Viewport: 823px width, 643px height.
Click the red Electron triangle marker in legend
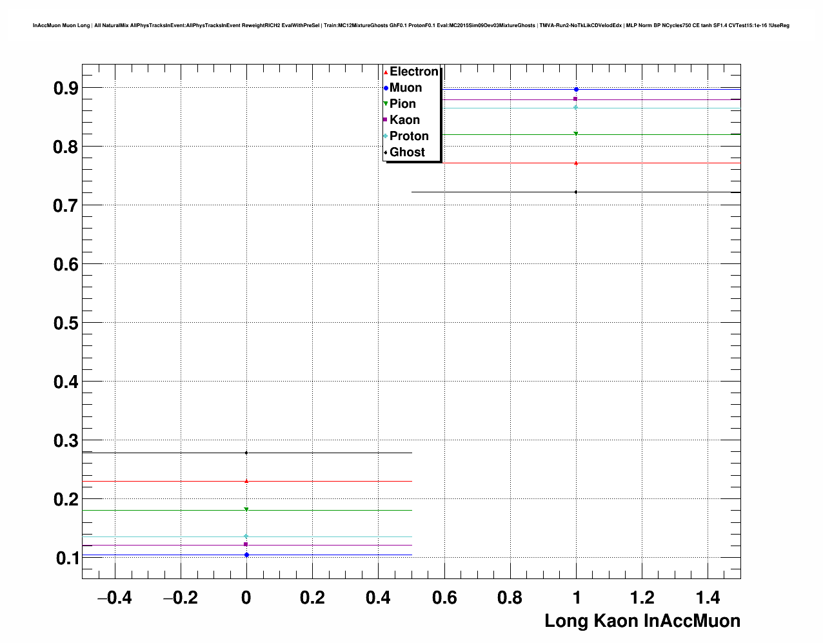tap(386, 72)
